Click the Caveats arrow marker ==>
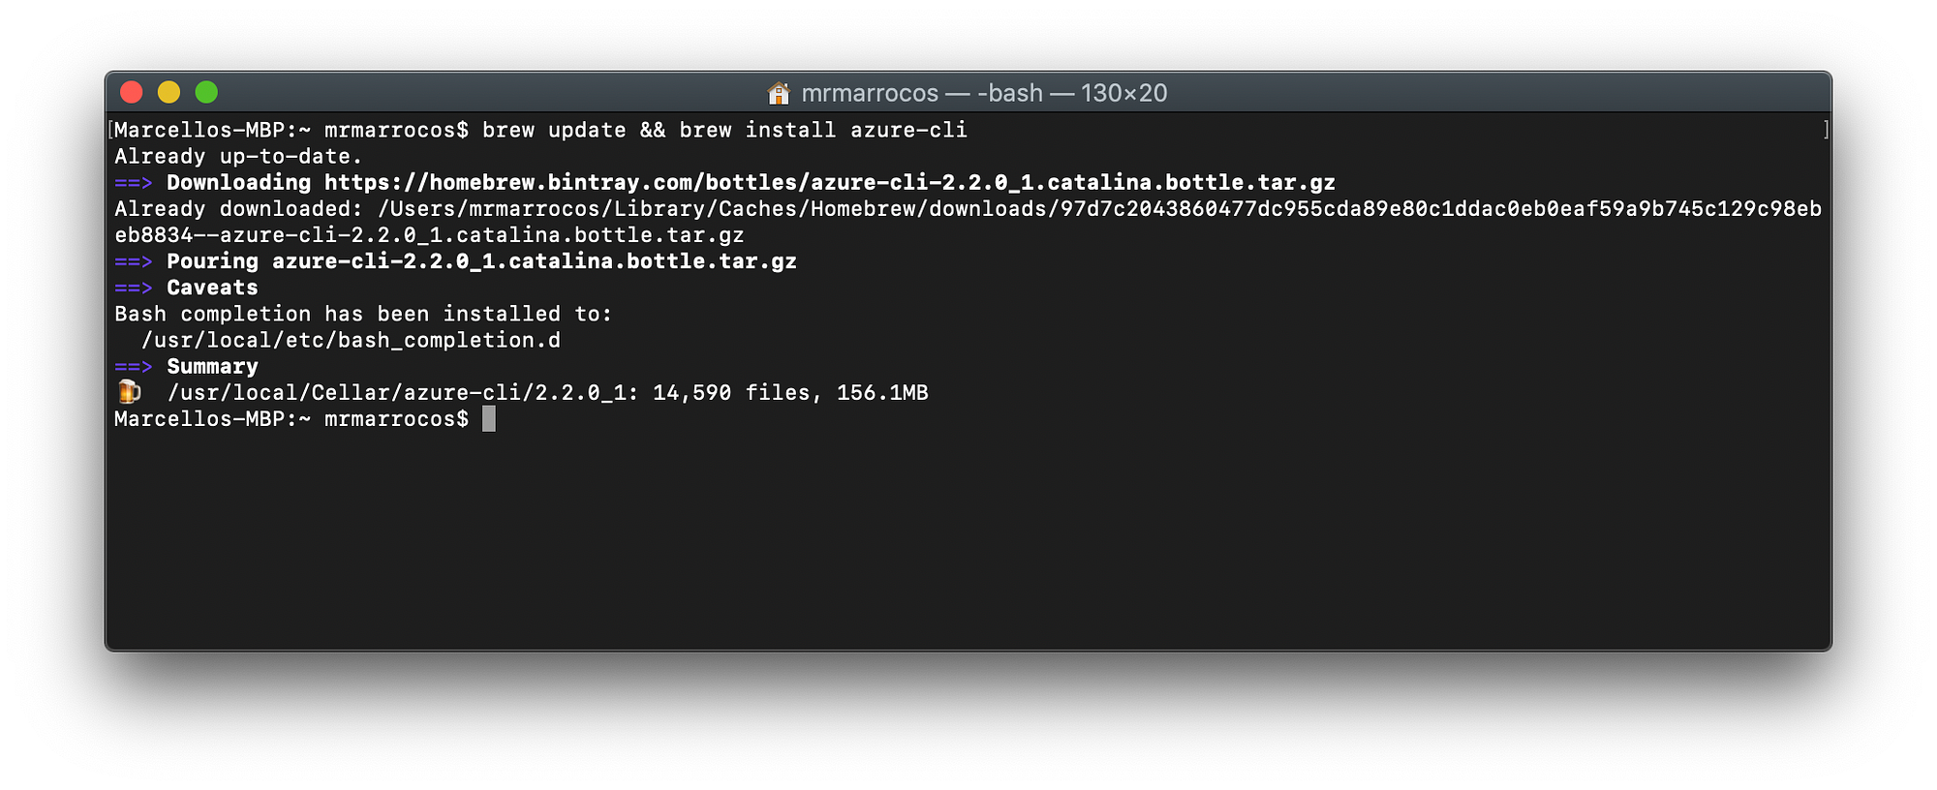1937x790 pixels. (133, 287)
